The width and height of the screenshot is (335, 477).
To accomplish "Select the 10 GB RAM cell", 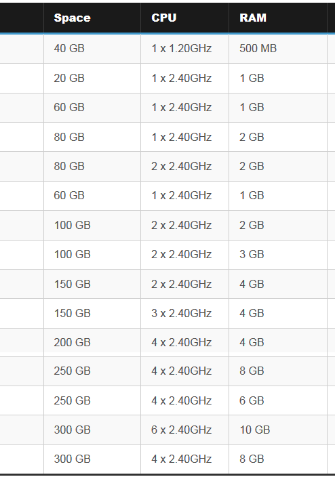I will (278, 430).
